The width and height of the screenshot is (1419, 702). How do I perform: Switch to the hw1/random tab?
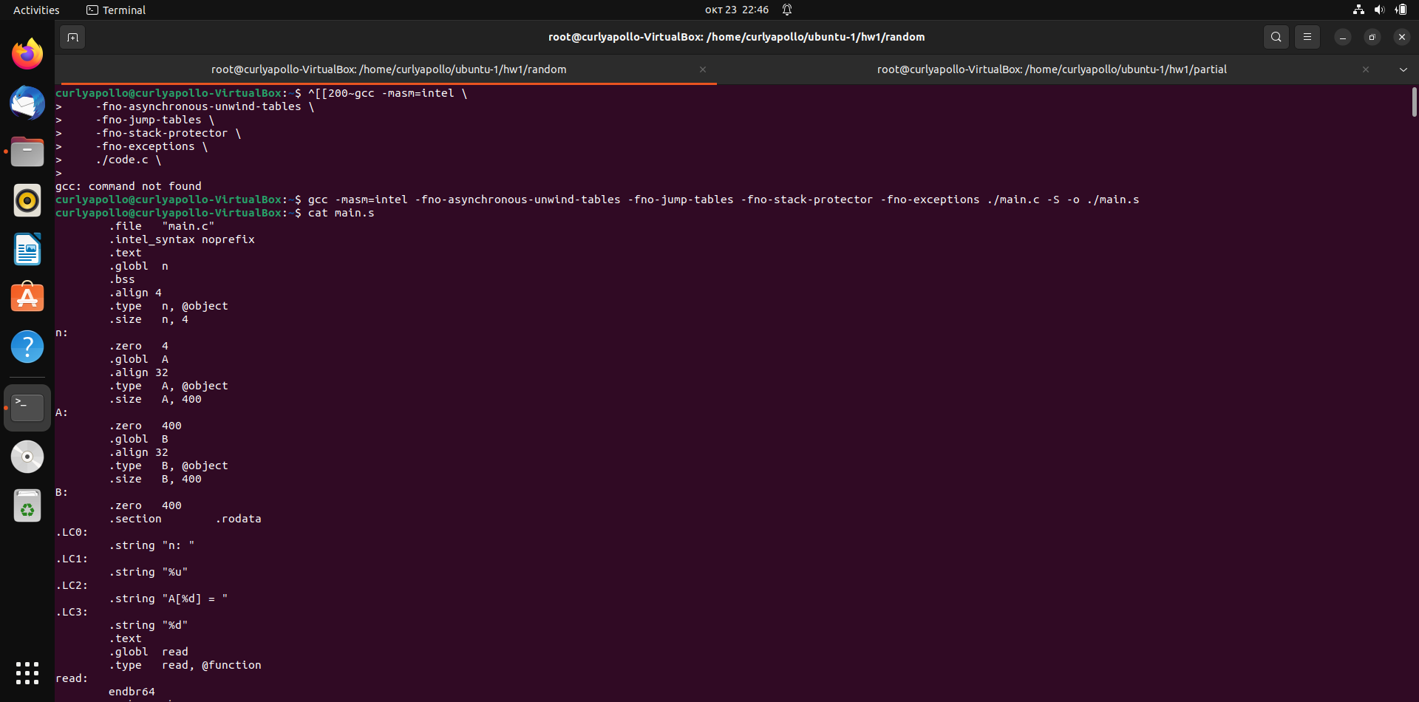click(389, 69)
